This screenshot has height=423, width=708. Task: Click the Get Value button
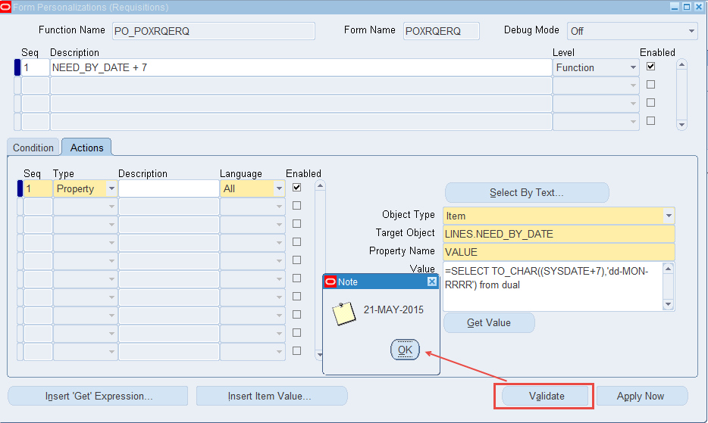[x=489, y=323]
